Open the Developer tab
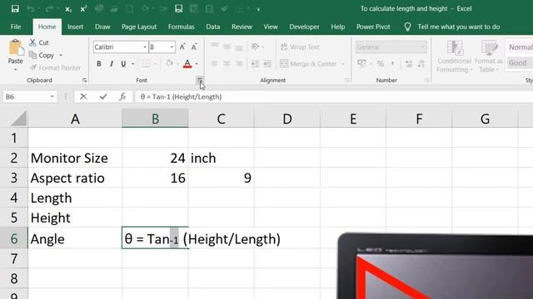The height and width of the screenshot is (299, 533). [x=304, y=27]
